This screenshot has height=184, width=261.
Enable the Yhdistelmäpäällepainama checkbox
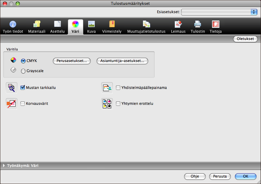coord(118,88)
